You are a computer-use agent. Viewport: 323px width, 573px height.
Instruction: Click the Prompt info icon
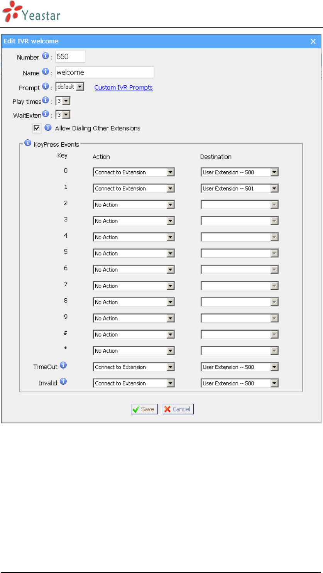coord(46,87)
